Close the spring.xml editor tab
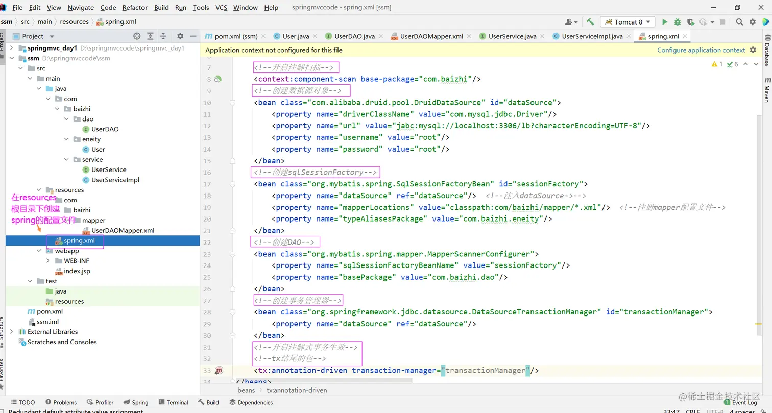This screenshot has width=772, height=413. [x=685, y=36]
